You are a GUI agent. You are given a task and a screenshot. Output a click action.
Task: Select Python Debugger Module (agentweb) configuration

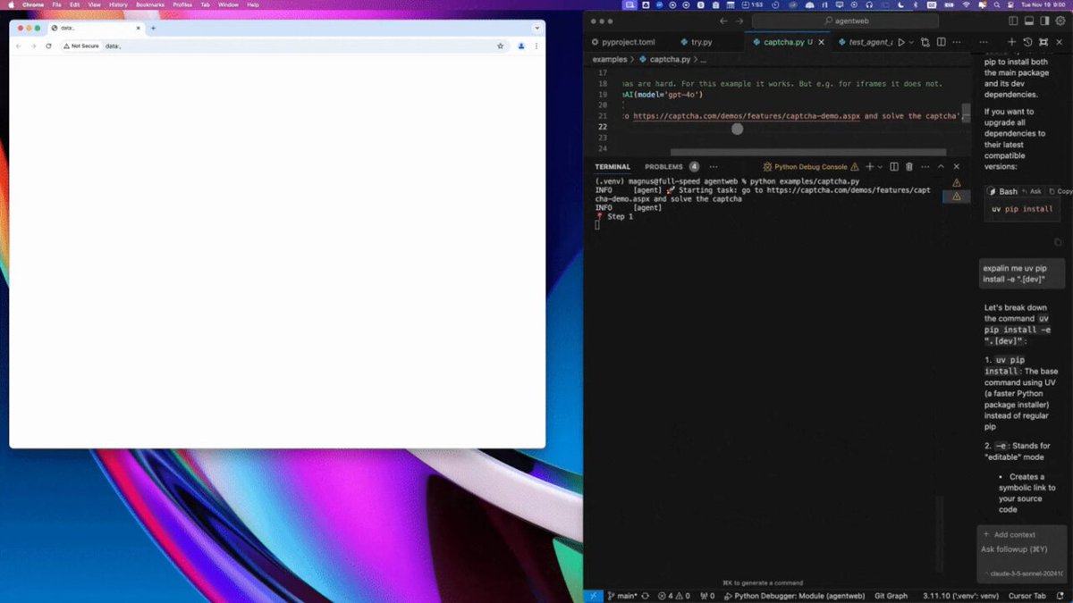click(x=794, y=596)
